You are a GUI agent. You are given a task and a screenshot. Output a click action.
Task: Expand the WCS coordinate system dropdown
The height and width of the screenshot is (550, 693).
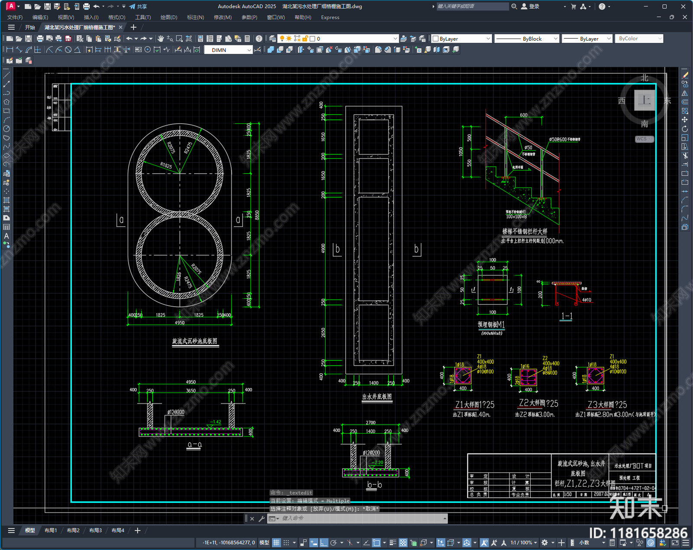tap(644, 139)
